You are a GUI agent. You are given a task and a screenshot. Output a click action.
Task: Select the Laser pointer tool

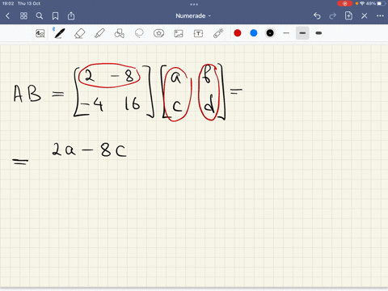pos(218,33)
